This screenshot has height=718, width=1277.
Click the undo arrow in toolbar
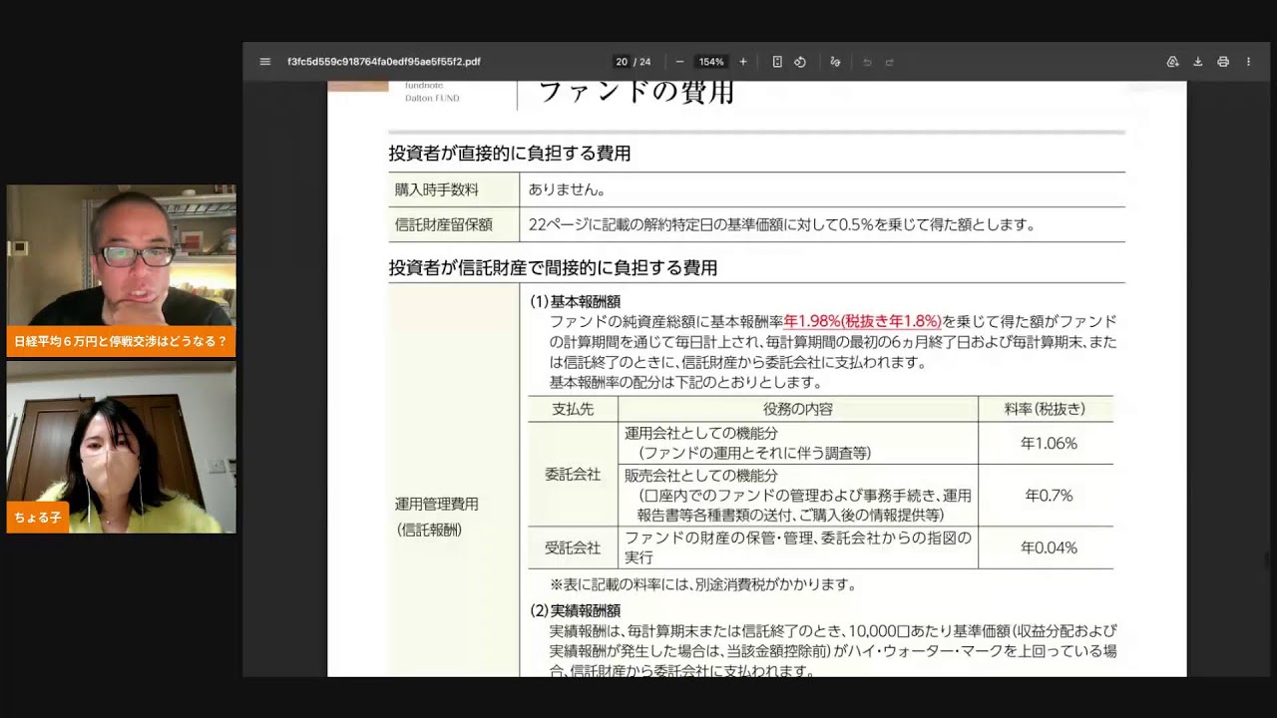tap(867, 62)
